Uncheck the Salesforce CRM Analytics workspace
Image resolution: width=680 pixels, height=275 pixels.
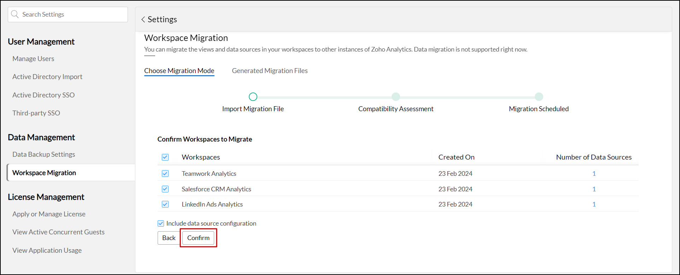tap(165, 189)
